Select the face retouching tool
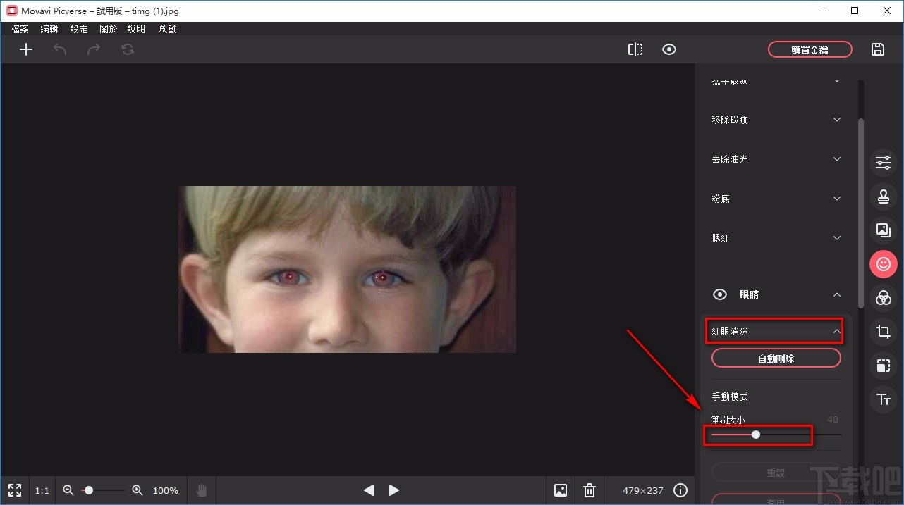 pos(884,264)
